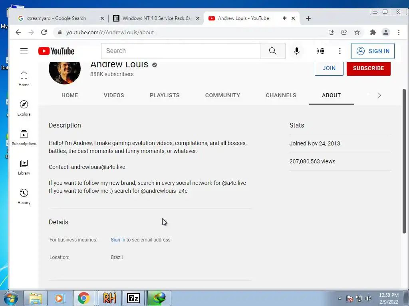The height and width of the screenshot is (306, 409).
Task: Open Subscriptions in the sidebar
Action: point(24,137)
